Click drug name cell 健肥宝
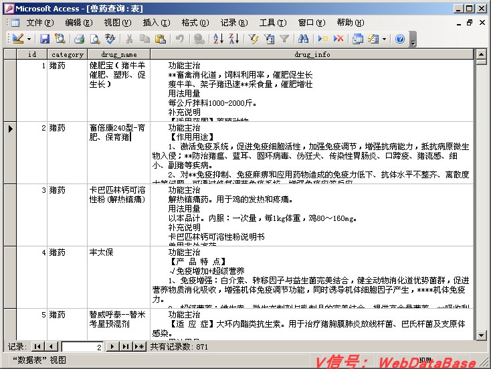 coord(118,90)
